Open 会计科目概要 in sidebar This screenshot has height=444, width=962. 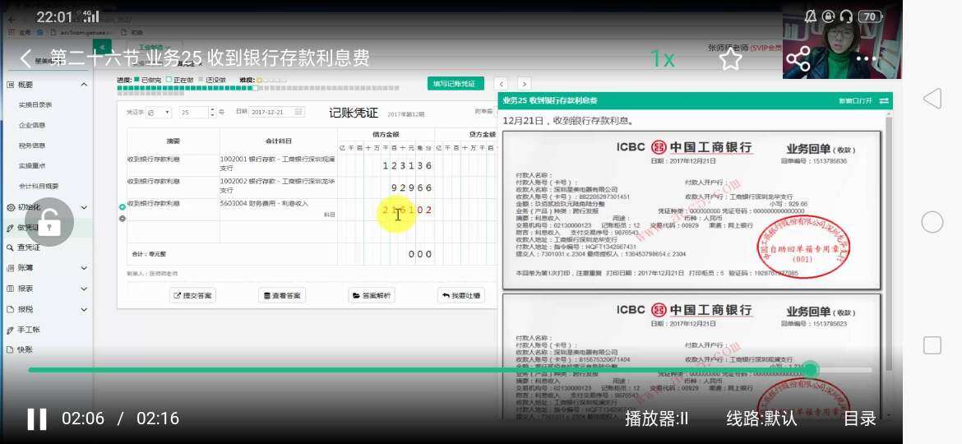38,186
